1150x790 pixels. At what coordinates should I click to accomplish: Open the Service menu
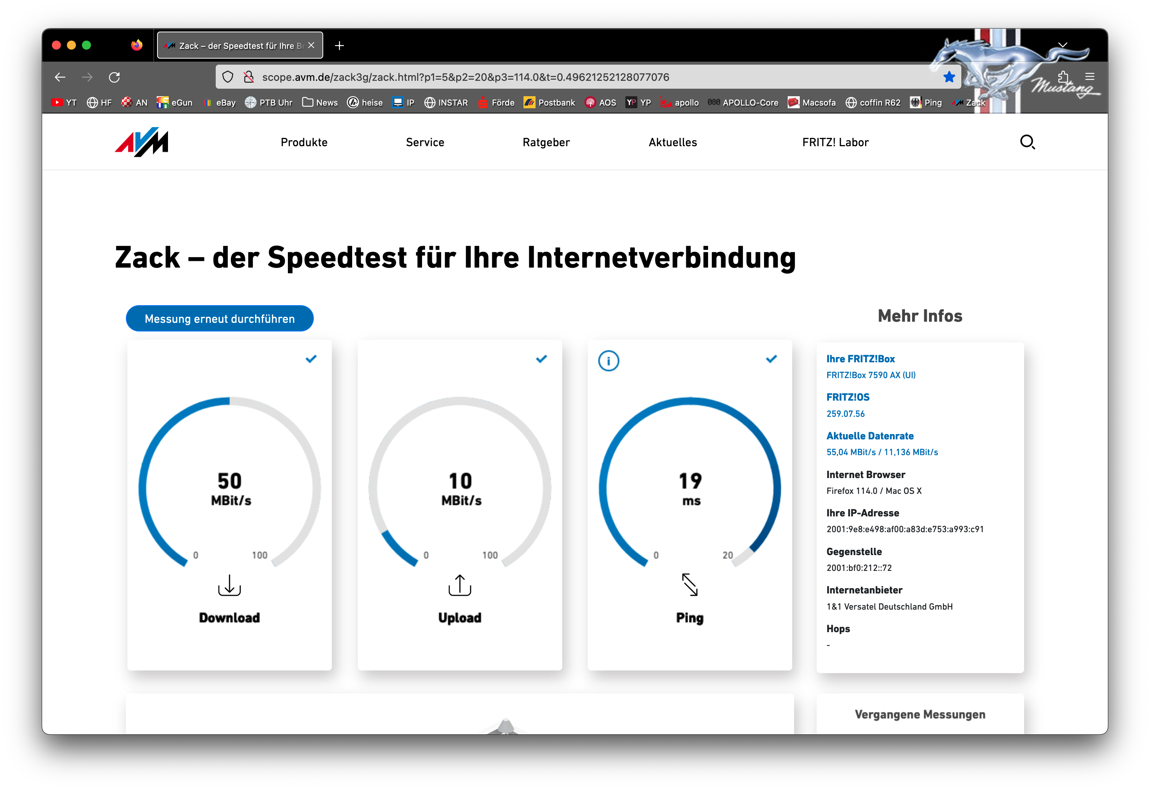coord(425,142)
